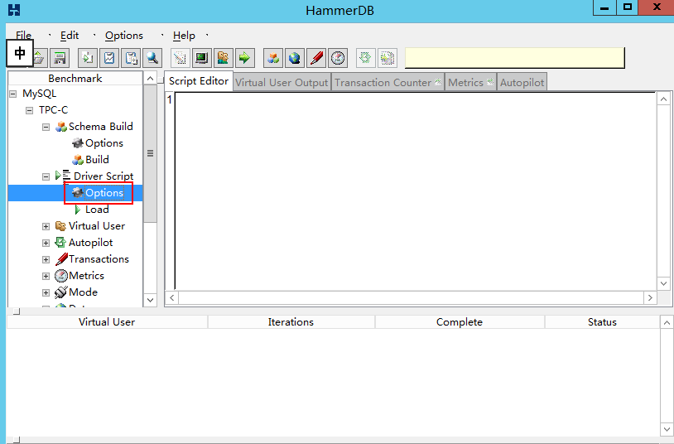674x444 pixels.
Task: Click the red pencil transaction counter icon
Action: 316,58
